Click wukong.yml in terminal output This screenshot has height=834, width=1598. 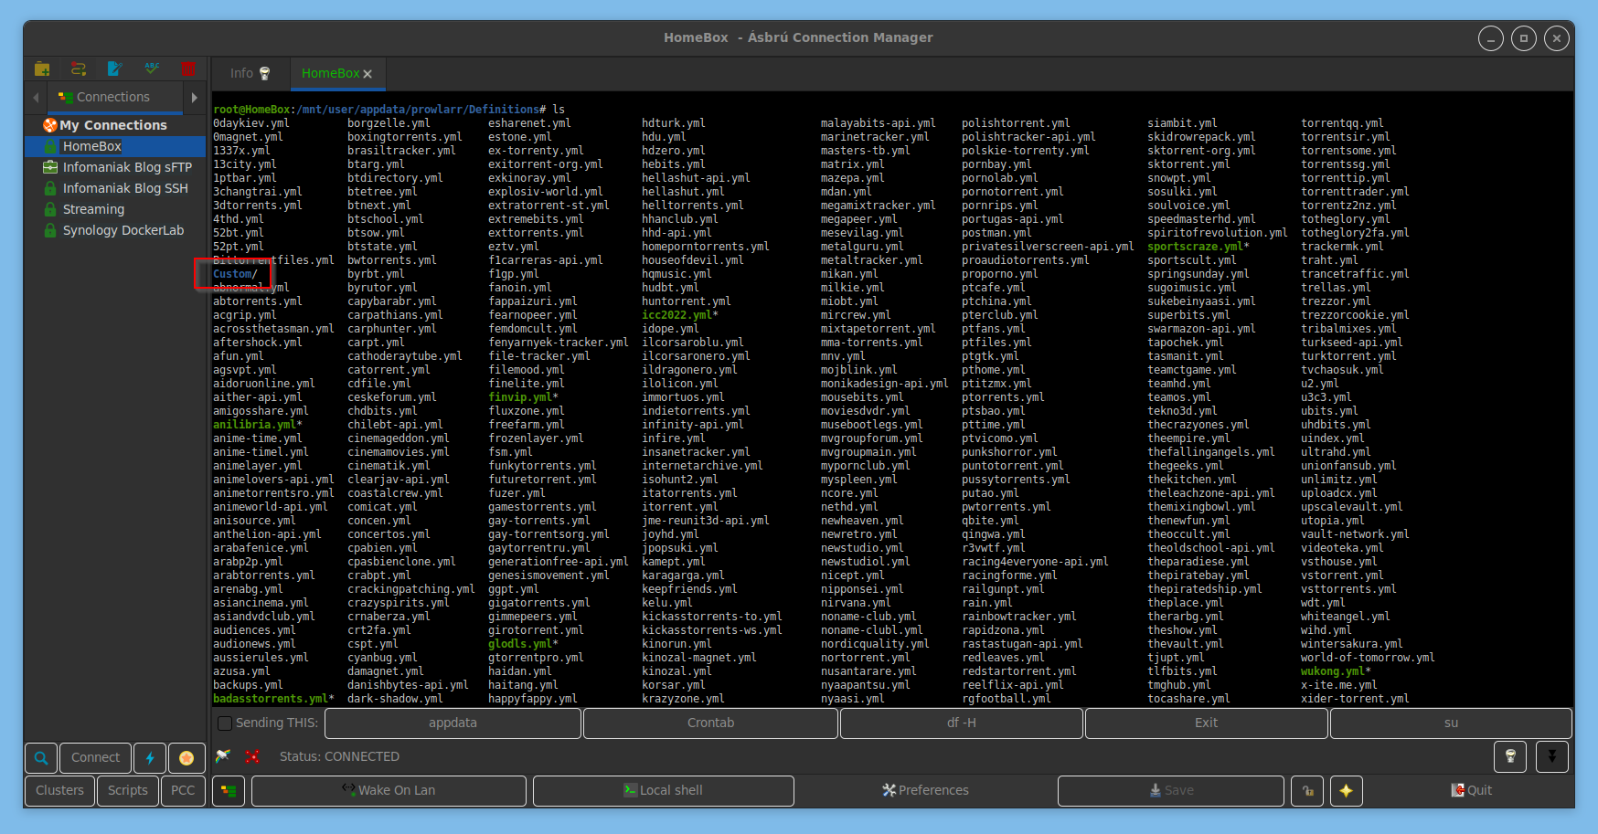(x=1333, y=671)
